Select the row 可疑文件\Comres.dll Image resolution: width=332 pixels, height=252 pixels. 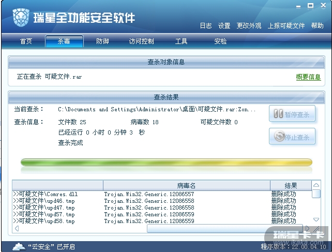[x=162, y=194]
